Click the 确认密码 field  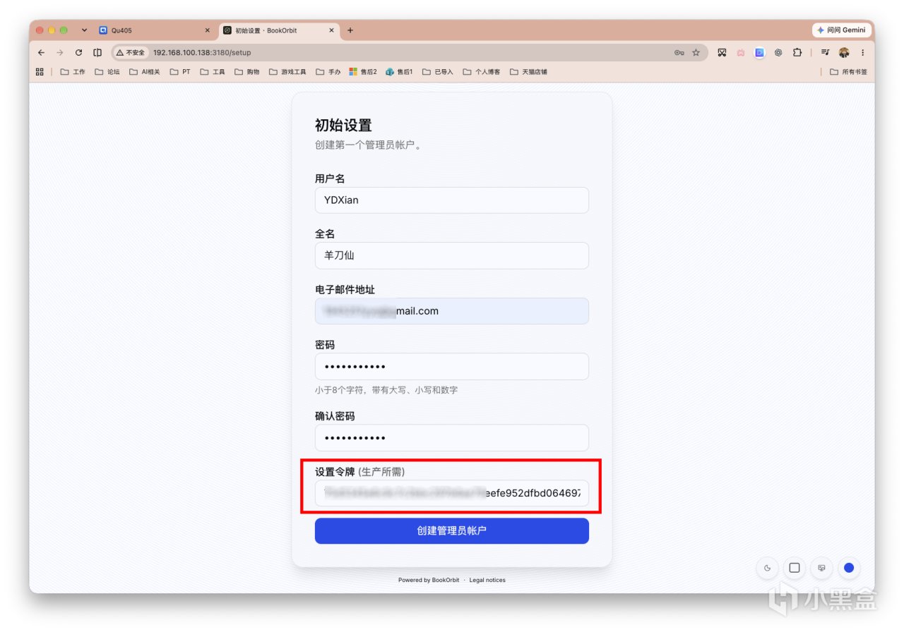click(452, 437)
